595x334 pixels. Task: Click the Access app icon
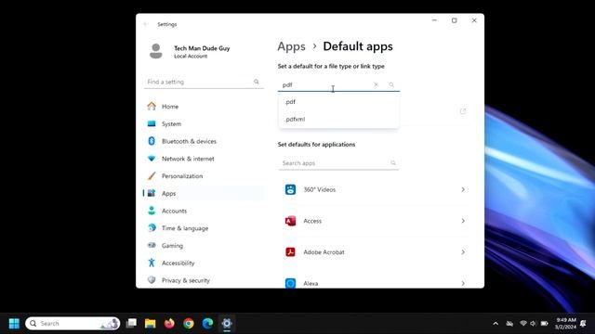290,221
